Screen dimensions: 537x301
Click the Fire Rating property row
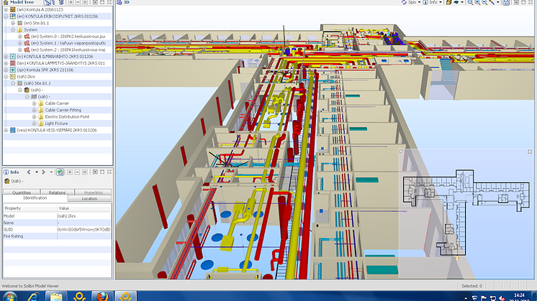click(57, 236)
